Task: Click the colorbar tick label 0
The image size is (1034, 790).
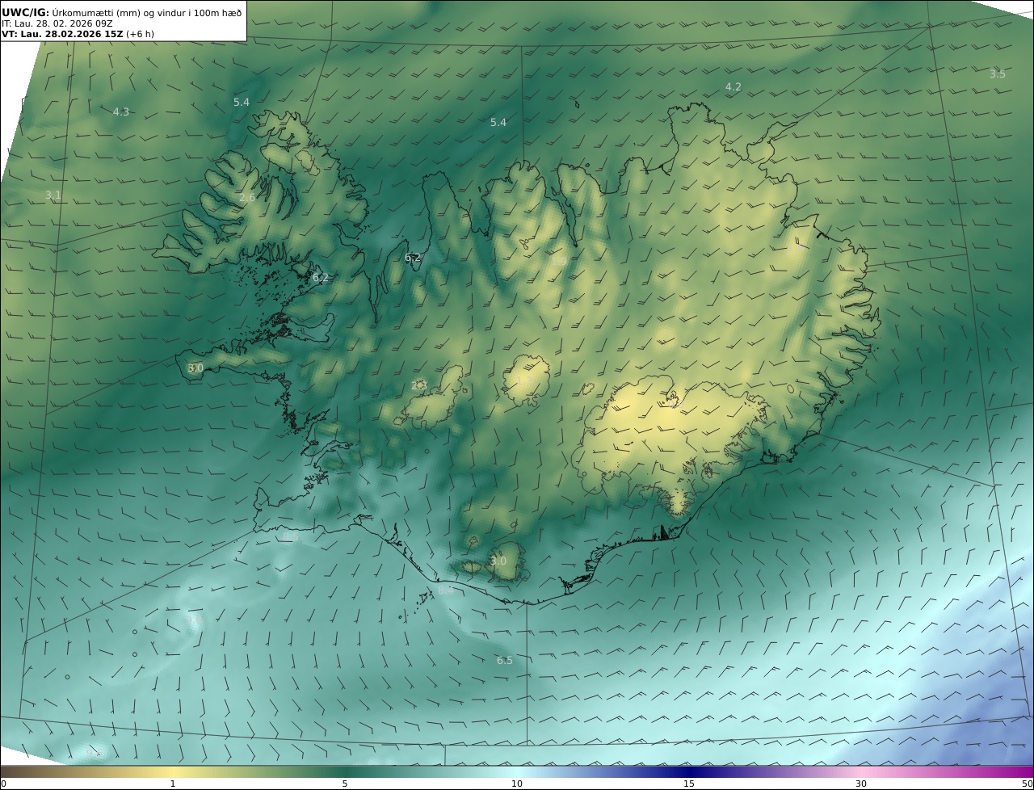Action: click(x=3, y=784)
